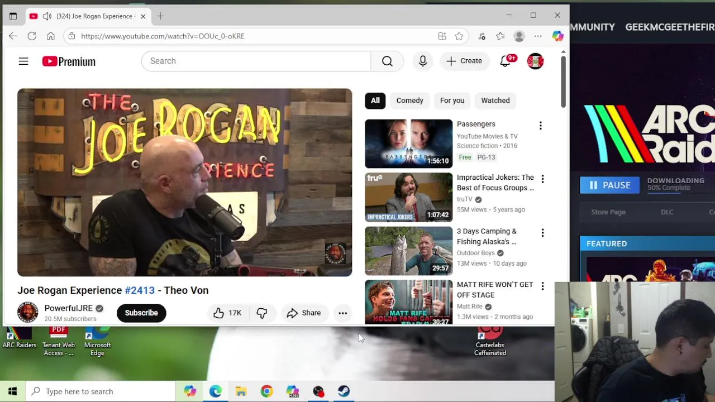Image resolution: width=715 pixels, height=402 pixels.
Task: Go back in the Edge browser
Action: (13, 36)
